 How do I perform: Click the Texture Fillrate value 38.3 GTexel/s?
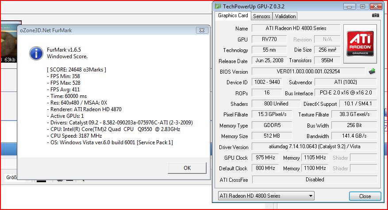pyautogui.click(x=354, y=114)
